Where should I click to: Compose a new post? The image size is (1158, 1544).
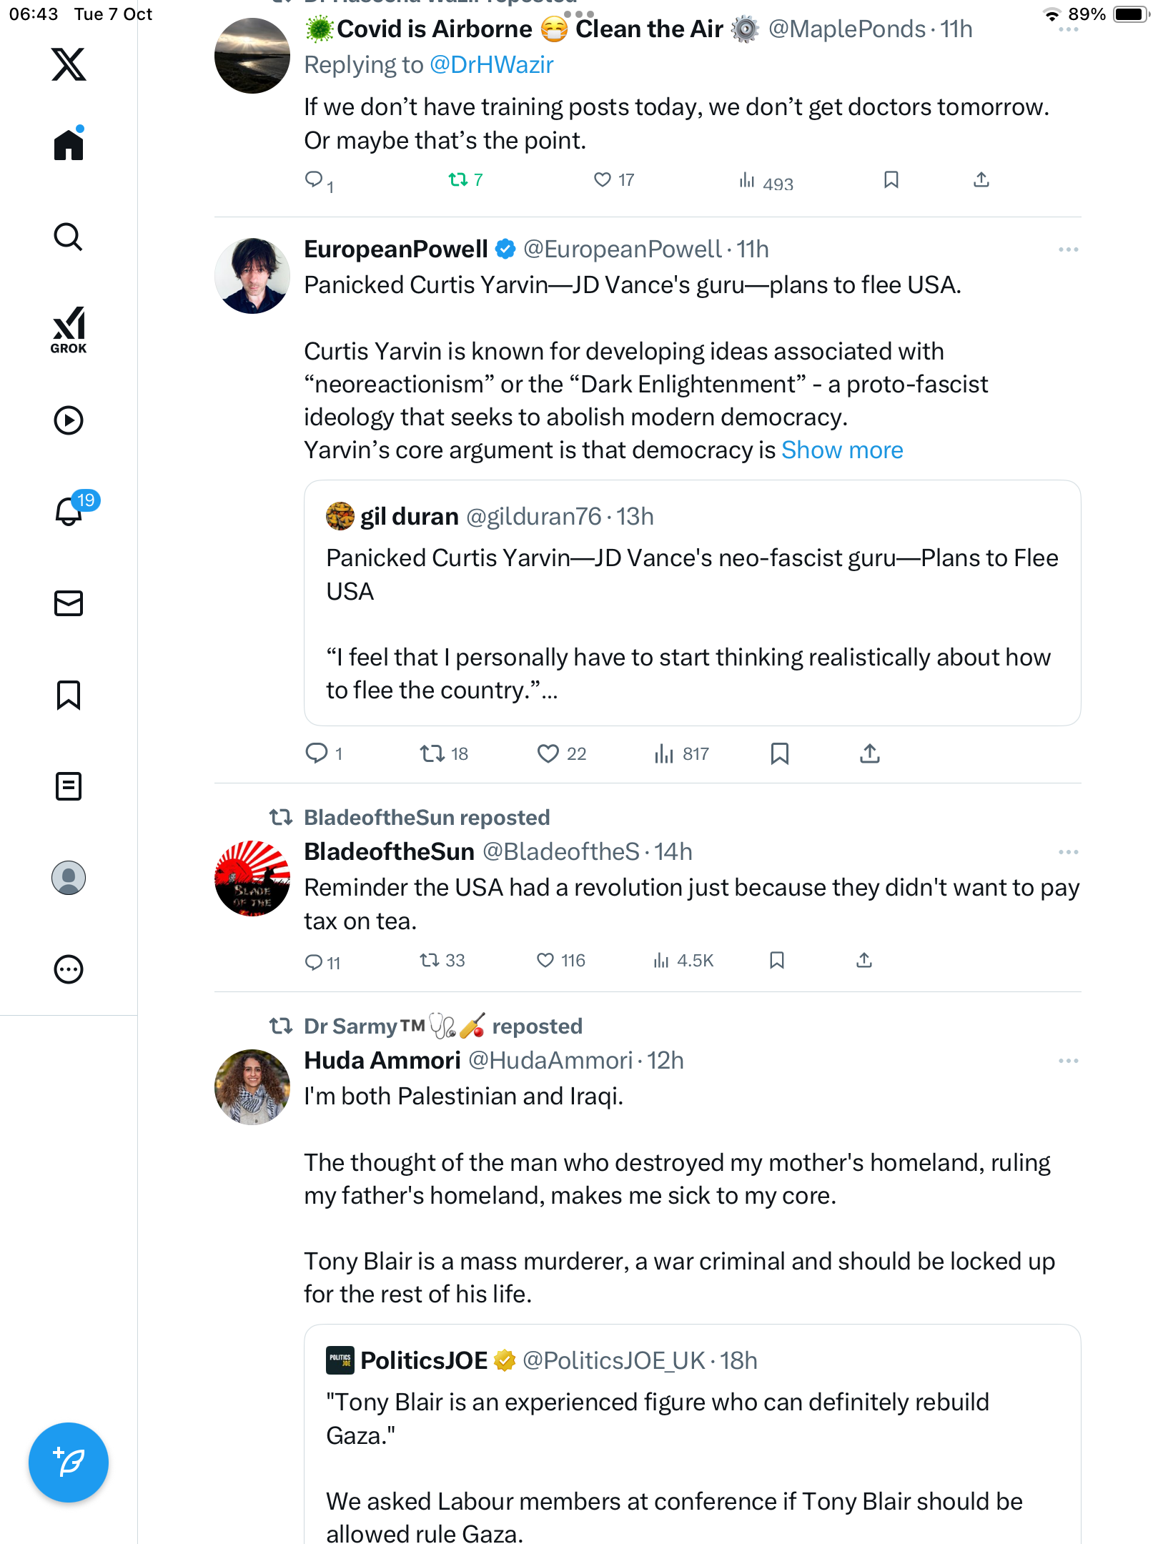pos(69,1463)
